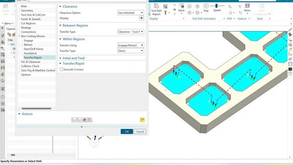Click the Verify tool path action icon

84,120
